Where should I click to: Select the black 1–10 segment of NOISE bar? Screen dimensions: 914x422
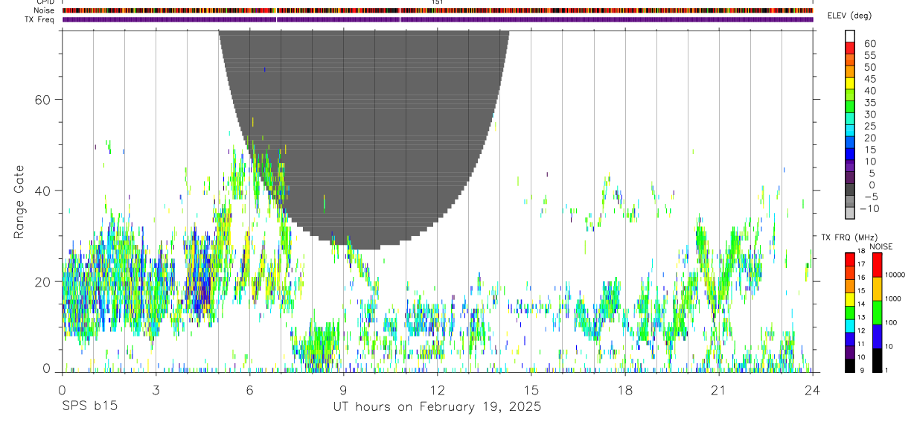[x=878, y=360]
